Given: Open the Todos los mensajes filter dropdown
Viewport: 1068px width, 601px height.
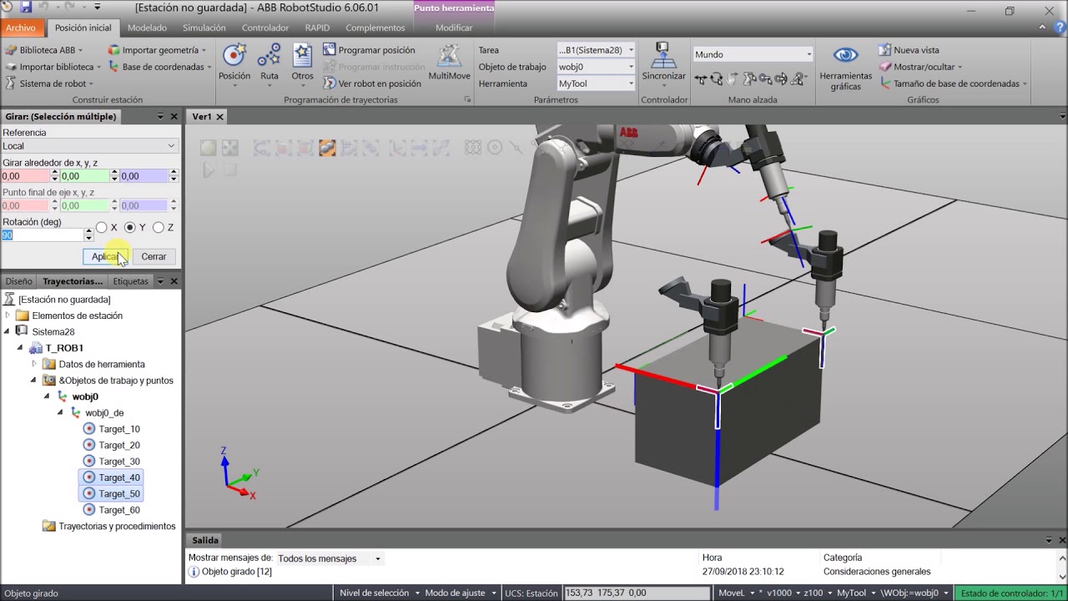Looking at the screenshot, I should pyautogui.click(x=330, y=558).
